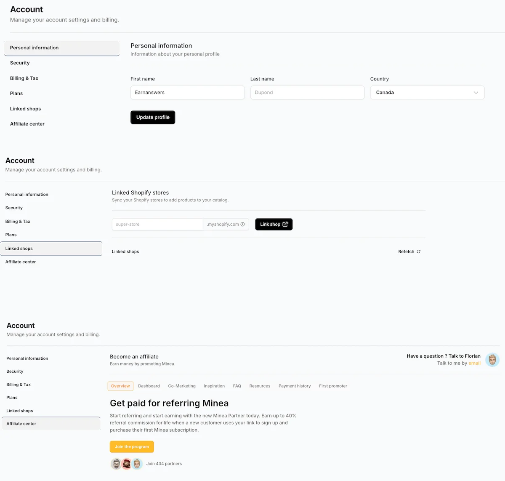Open Plans in the top panel sidebar
The width and height of the screenshot is (505, 481).
(x=16, y=94)
